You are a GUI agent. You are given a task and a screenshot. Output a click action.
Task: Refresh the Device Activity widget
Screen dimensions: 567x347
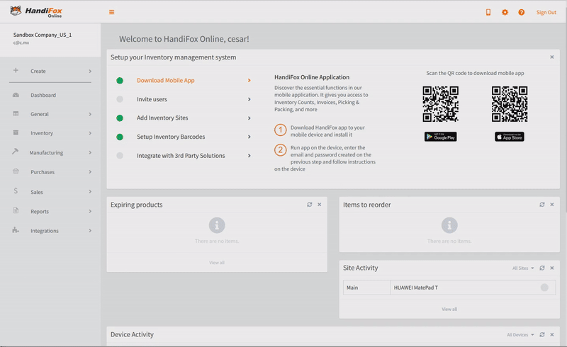pos(542,335)
